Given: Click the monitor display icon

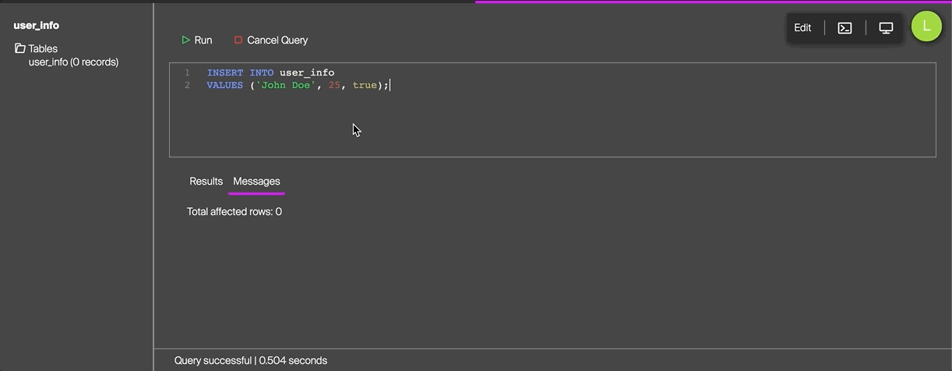Looking at the screenshot, I should coord(886,28).
